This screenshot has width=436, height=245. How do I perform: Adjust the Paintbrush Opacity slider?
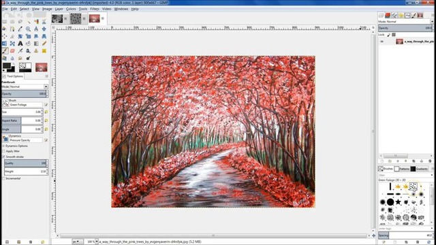click(25, 94)
